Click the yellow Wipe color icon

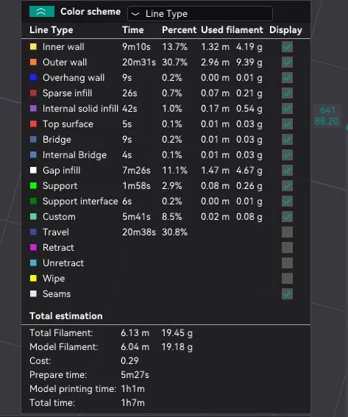coord(33,278)
